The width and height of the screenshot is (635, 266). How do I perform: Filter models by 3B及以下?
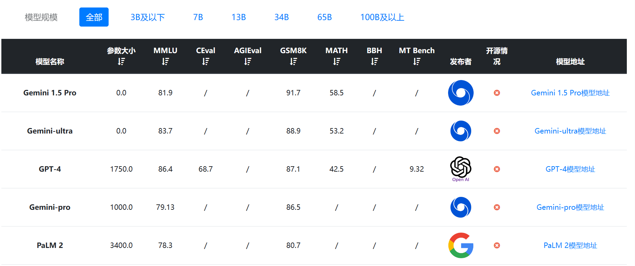pyautogui.click(x=148, y=17)
